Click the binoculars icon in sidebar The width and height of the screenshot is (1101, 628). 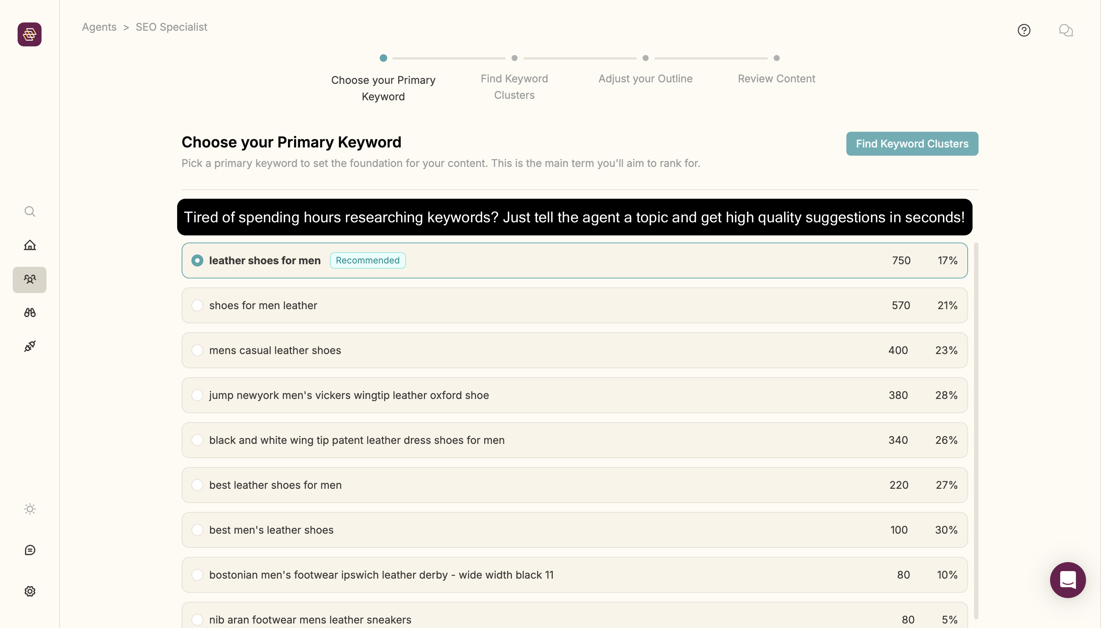(29, 313)
